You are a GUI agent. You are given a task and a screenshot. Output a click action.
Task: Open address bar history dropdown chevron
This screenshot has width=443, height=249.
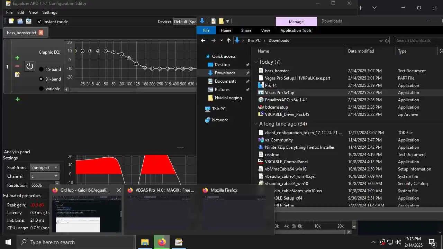(x=381, y=40)
